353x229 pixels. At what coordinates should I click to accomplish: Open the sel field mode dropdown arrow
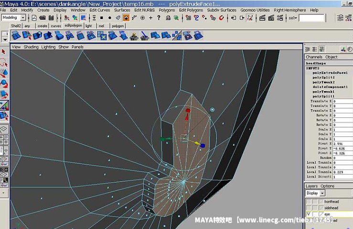pos(296,18)
